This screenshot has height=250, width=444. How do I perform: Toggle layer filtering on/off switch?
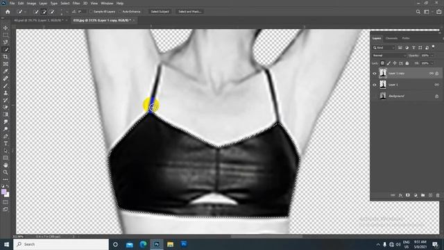click(x=433, y=47)
